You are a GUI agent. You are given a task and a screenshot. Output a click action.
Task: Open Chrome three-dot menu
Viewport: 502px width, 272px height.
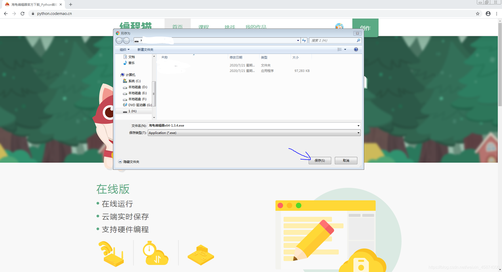point(497,14)
